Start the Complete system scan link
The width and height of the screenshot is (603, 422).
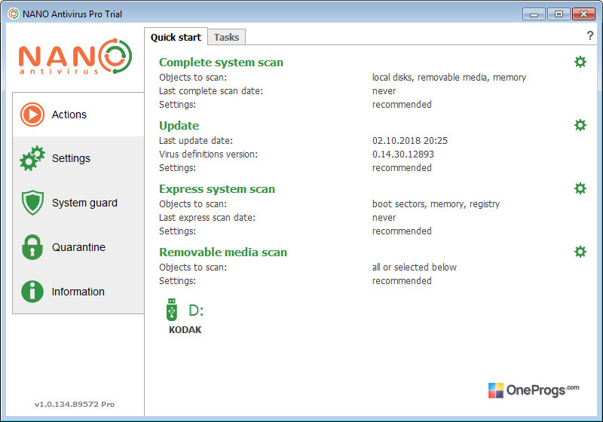pyautogui.click(x=221, y=63)
